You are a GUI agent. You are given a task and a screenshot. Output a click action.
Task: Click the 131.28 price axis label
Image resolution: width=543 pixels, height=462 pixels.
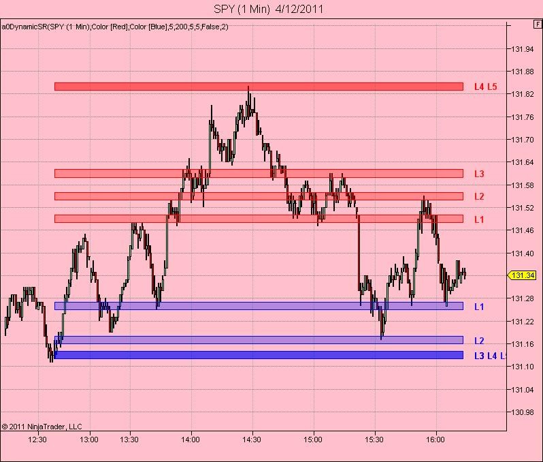click(x=523, y=298)
